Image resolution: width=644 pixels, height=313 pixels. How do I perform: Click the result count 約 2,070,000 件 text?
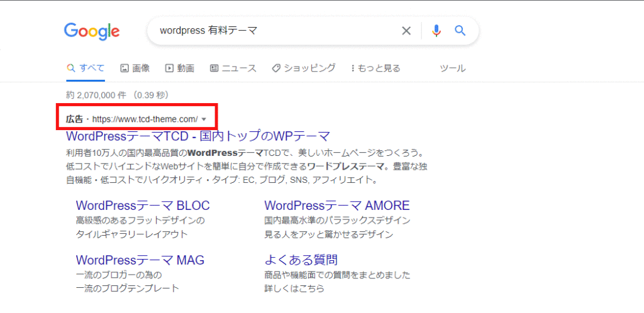pos(96,95)
